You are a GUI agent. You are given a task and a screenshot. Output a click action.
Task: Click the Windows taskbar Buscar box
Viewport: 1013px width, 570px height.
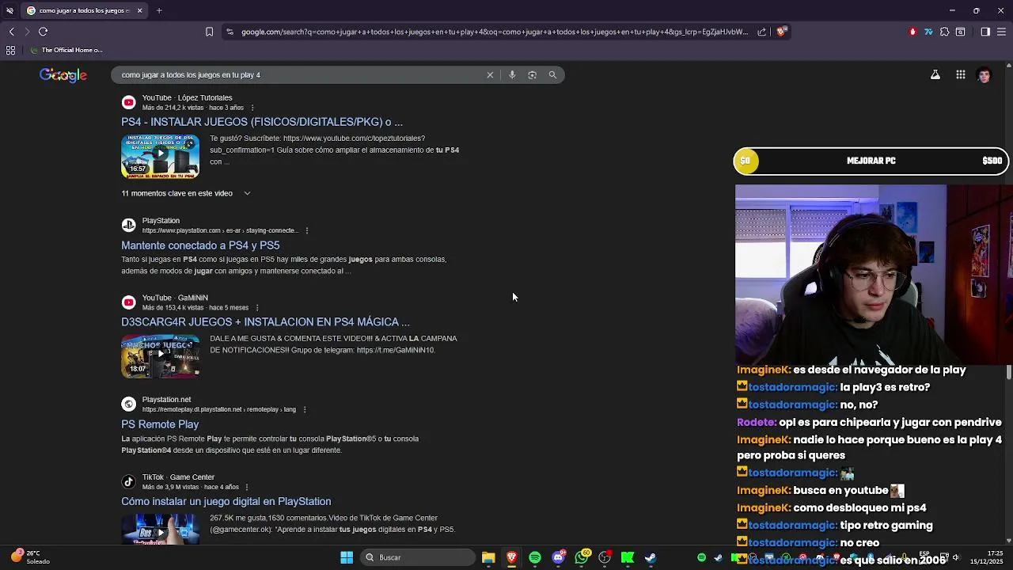click(416, 557)
